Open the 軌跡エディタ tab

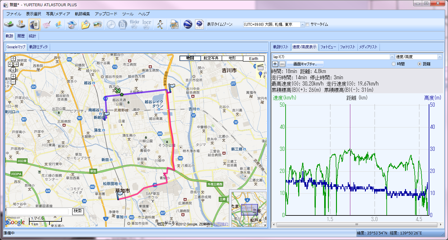click(39, 47)
